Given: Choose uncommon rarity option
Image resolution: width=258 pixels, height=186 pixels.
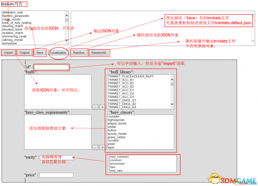Looking at the screenshot, I should [x=117, y=164].
